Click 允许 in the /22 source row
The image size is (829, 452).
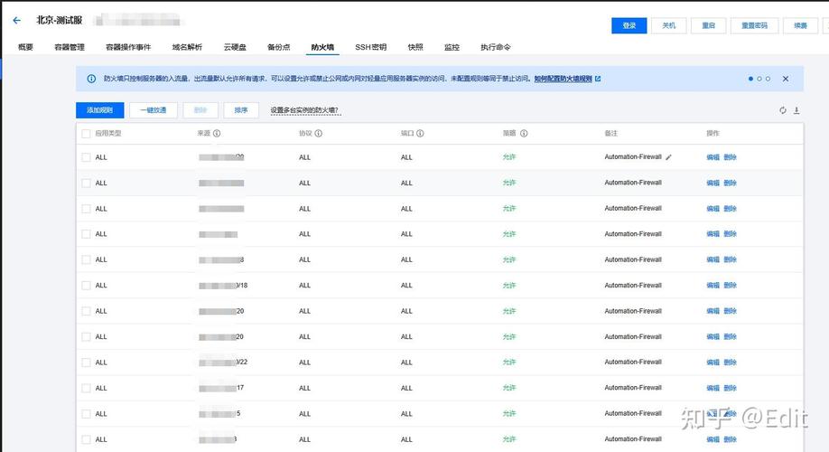coord(509,363)
